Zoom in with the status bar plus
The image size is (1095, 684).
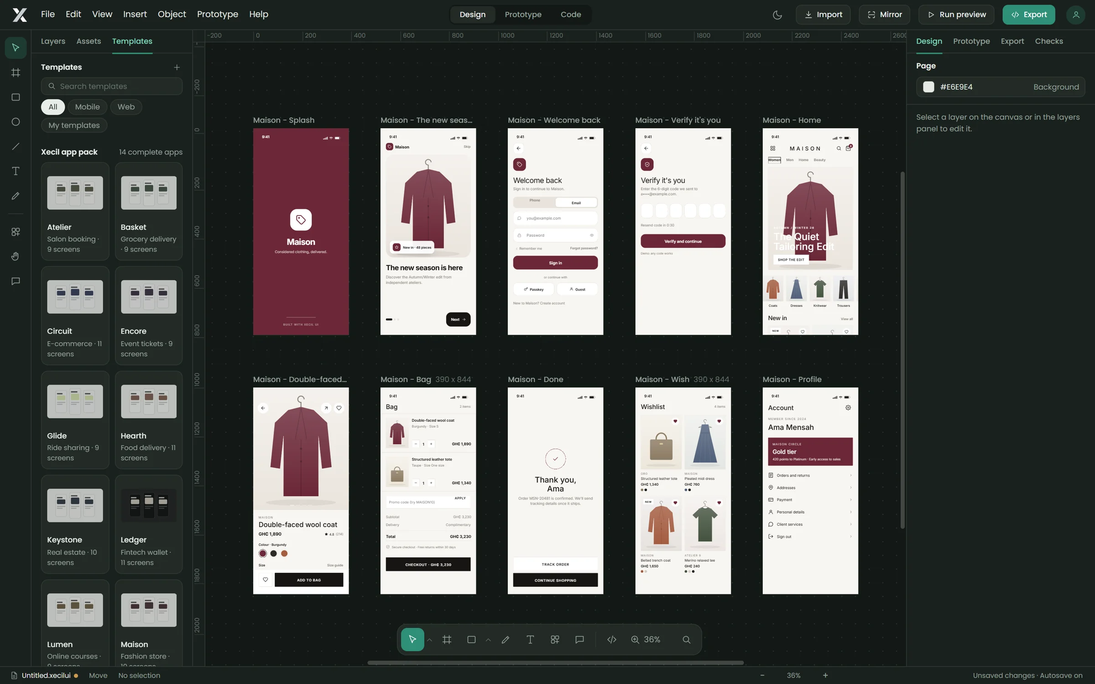(825, 675)
